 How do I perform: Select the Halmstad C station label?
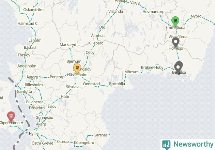click(28, 24)
